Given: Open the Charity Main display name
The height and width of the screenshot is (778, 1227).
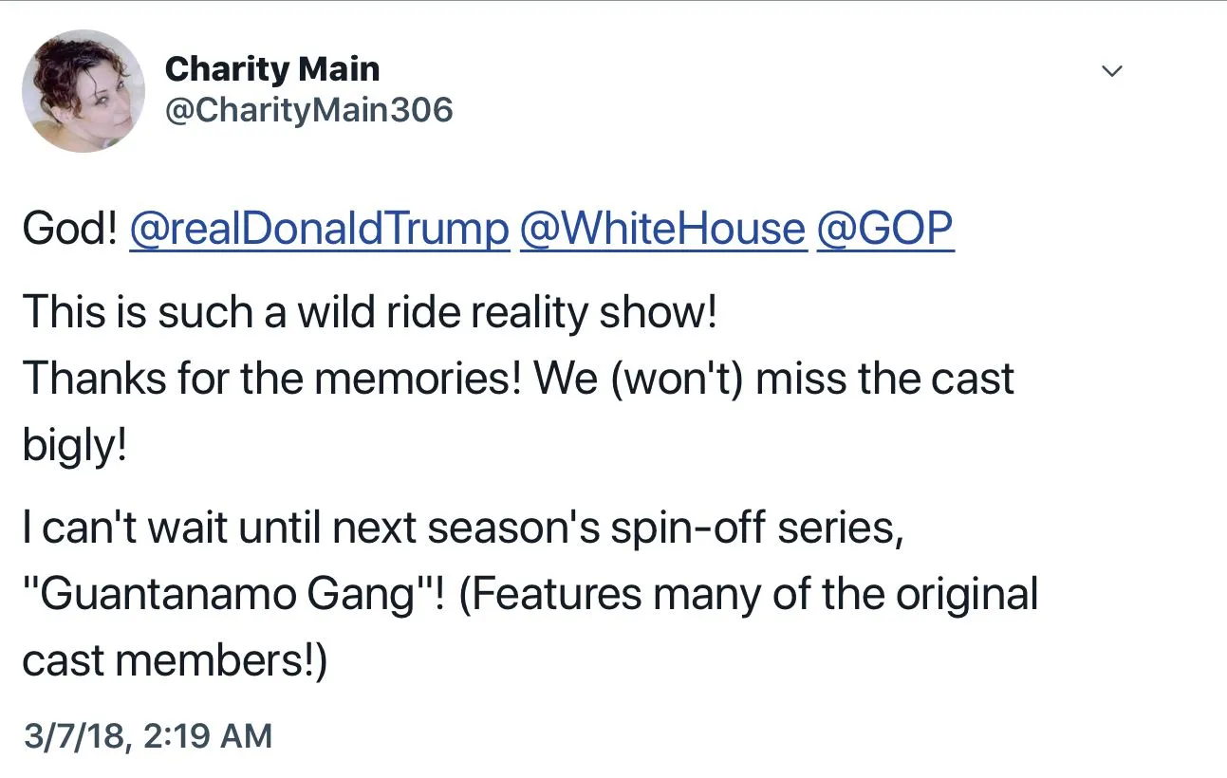Looking at the screenshot, I should (x=271, y=68).
